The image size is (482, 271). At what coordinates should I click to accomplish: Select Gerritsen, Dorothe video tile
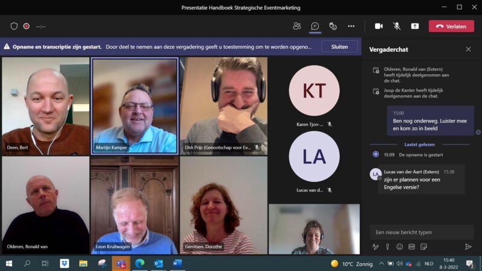(224, 205)
